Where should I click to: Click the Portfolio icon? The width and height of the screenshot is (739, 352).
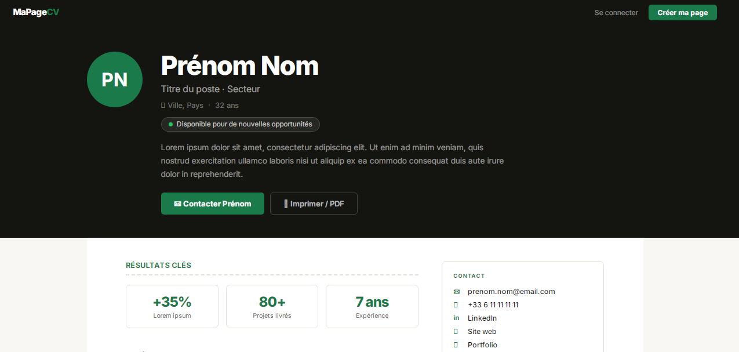456,345
